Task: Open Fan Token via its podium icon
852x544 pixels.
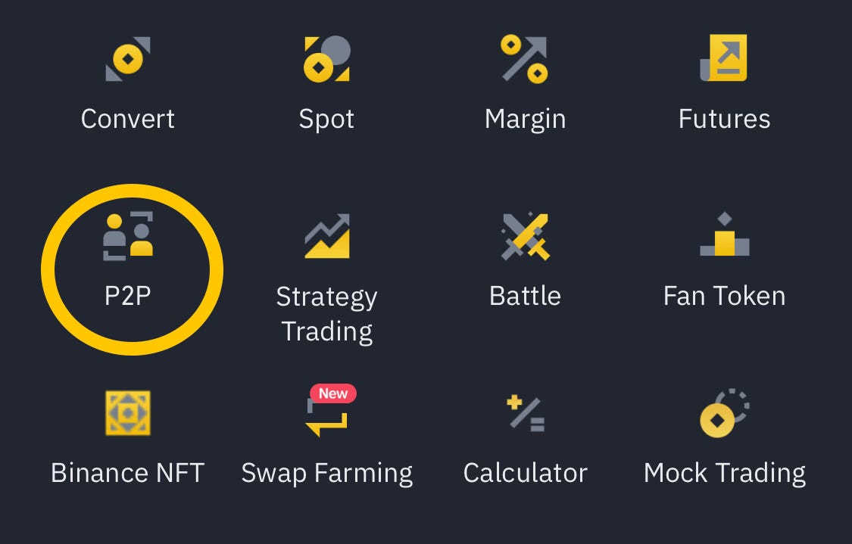Action: click(x=724, y=236)
